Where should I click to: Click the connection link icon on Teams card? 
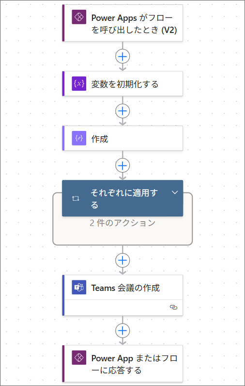[173, 307]
